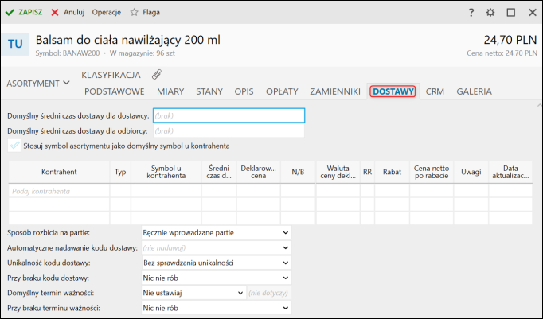Click the Rabat column header
Screen dimensions: 543x319
(392, 172)
